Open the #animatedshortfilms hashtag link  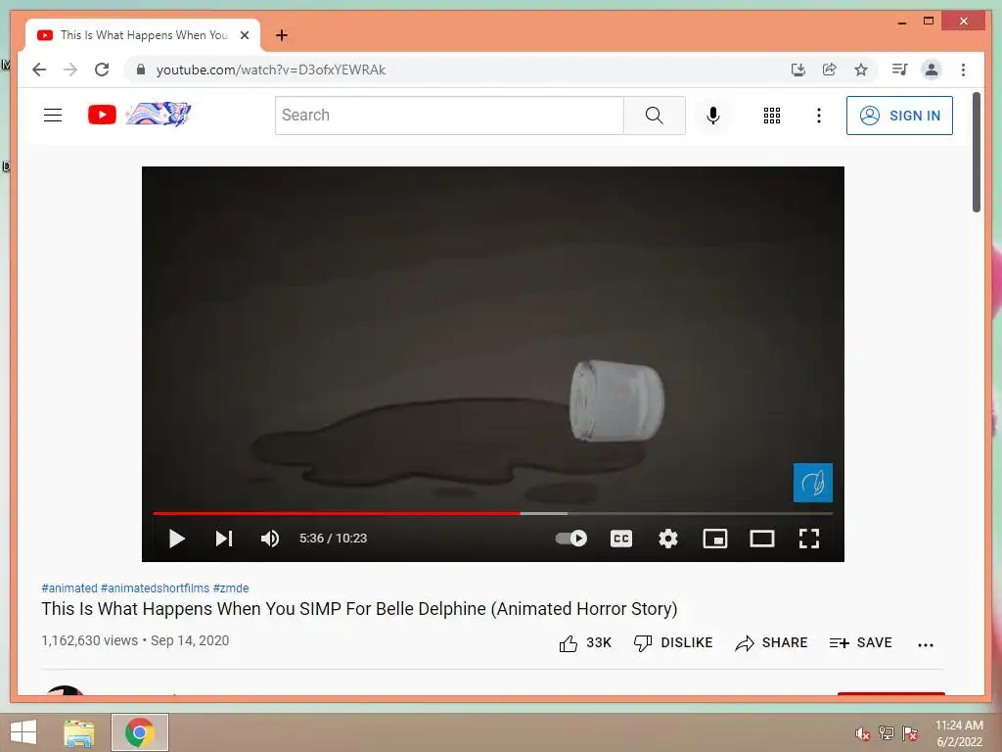point(155,588)
